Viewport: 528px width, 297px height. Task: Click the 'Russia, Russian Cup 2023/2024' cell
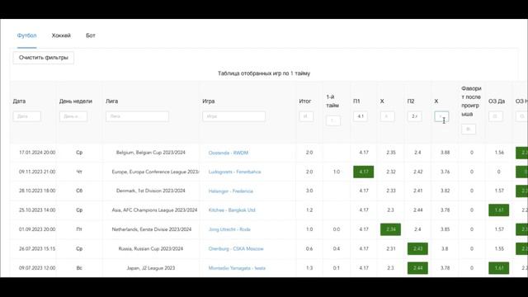[x=151, y=248]
